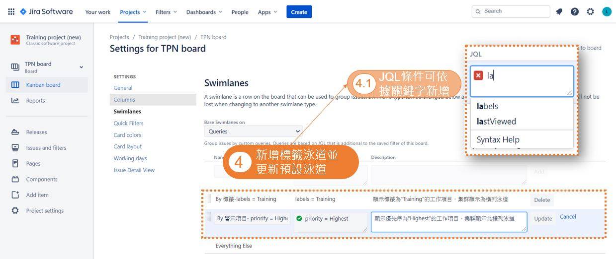Click the Releases ship icon
This screenshot has width=616, height=259.
[15, 132]
